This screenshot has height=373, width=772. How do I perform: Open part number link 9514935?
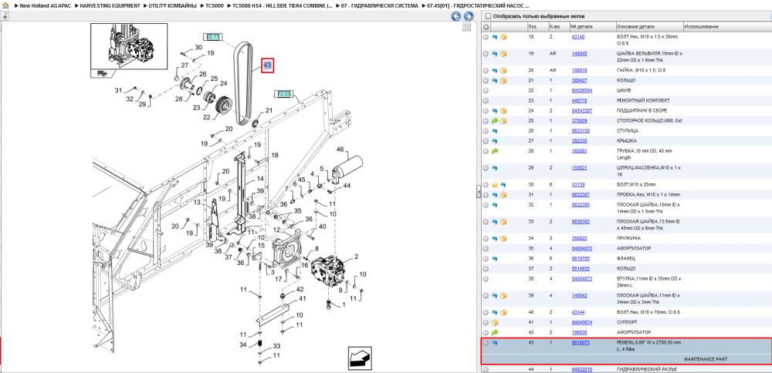(581, 269)
